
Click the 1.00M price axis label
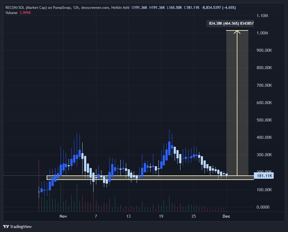click(x=262, y=33)
